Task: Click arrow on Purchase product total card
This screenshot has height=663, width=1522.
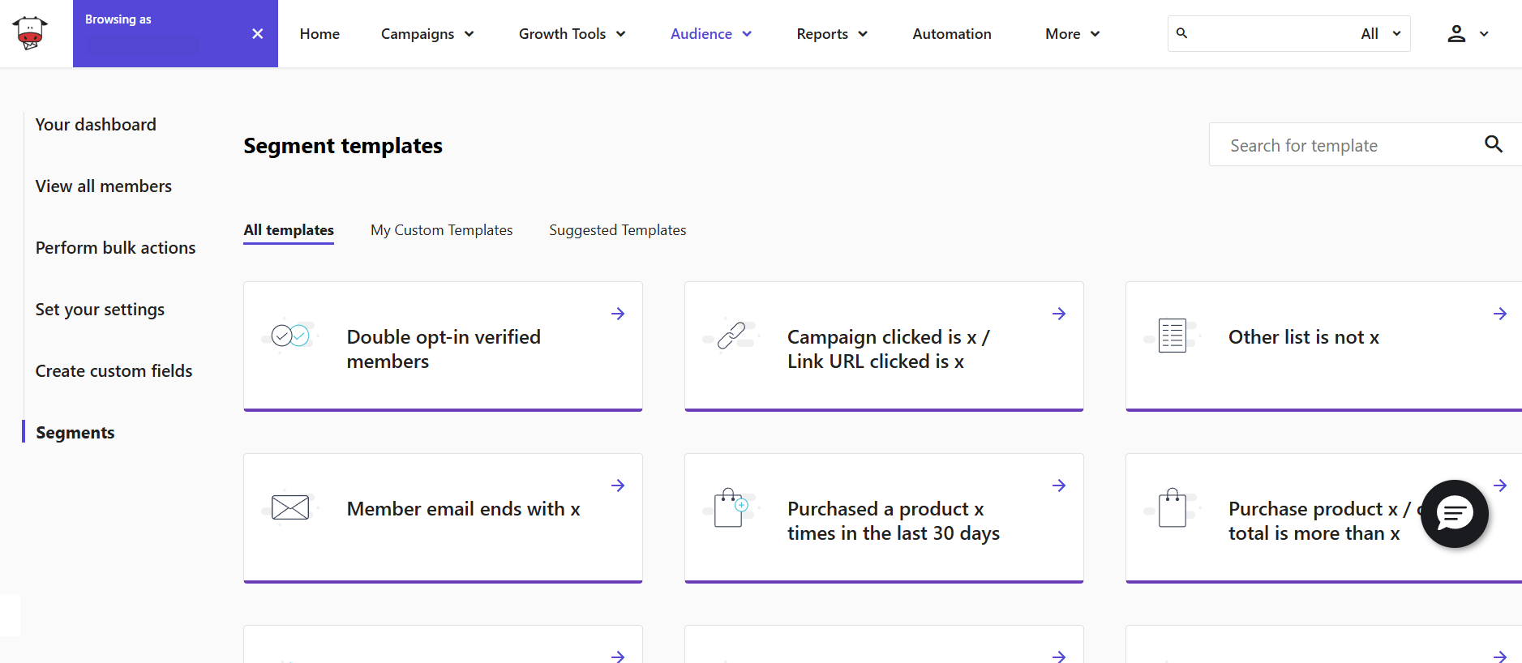Action: coord(1500,485)
